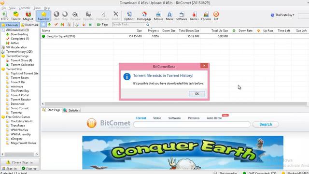
Task: Select the Video search category link
Action: (x=157, y=118)
